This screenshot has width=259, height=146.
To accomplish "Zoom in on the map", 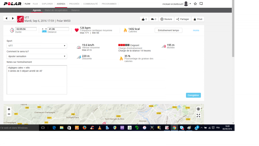I will (x=9, y=109).
